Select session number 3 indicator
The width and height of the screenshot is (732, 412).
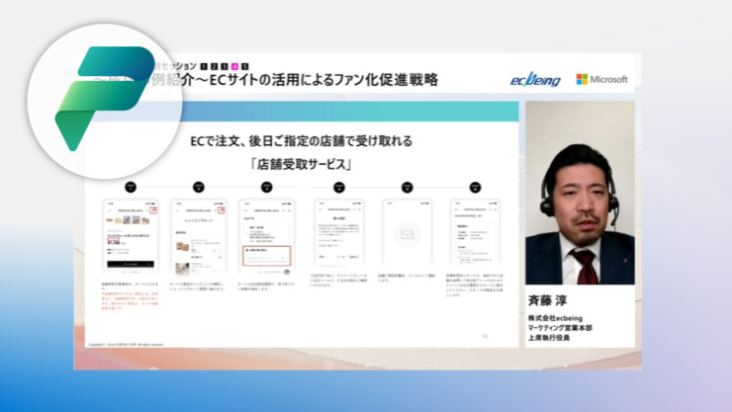tap(225, 66)
